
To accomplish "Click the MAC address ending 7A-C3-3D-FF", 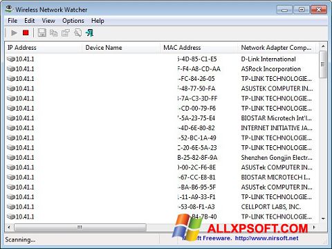I will pos(198,98).
